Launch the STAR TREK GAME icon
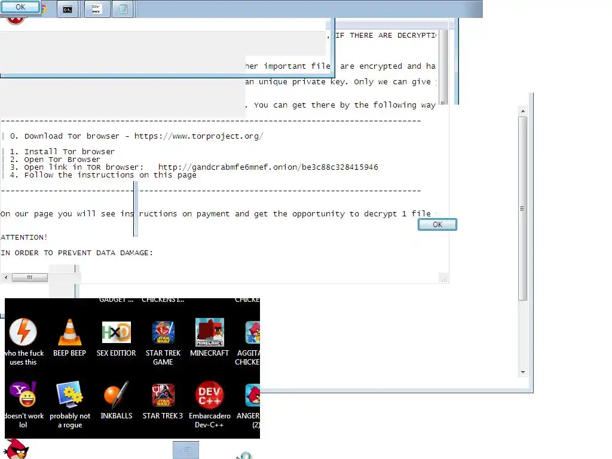This screenshot has height=459, width=612. (163, 342)
